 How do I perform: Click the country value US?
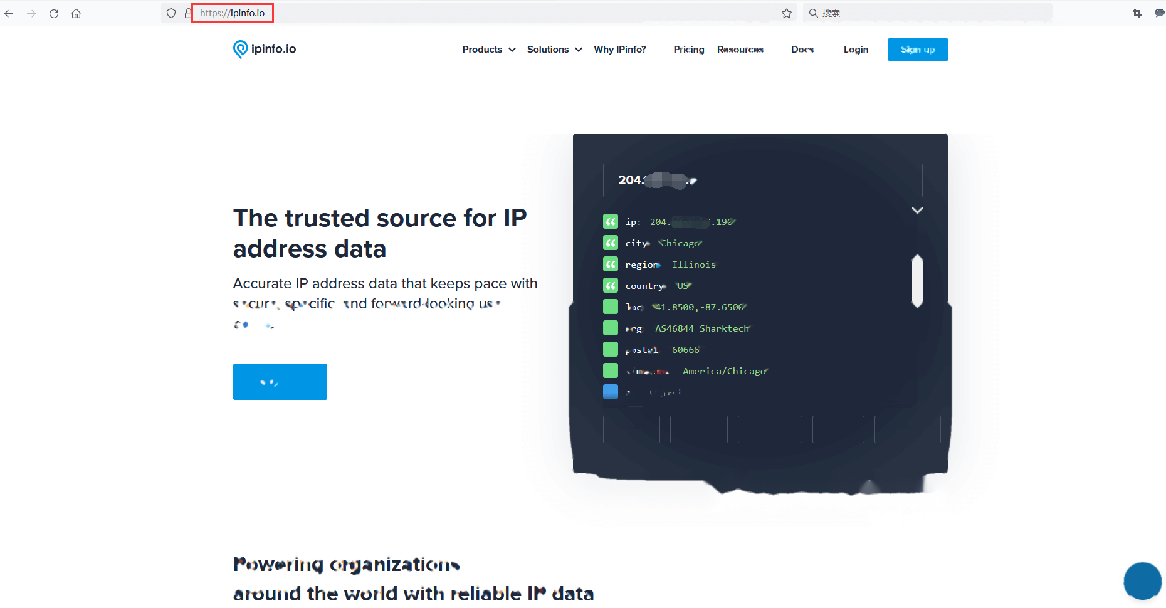(683, 286)
